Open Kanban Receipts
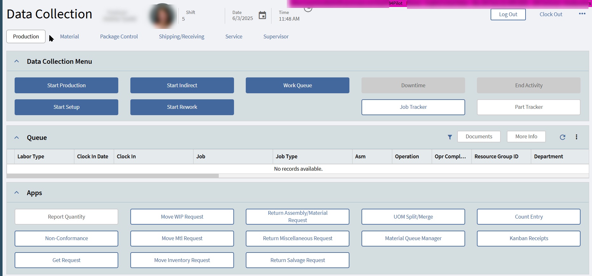The width and height of the screenshot is (592, 276). tap(529, 239)
